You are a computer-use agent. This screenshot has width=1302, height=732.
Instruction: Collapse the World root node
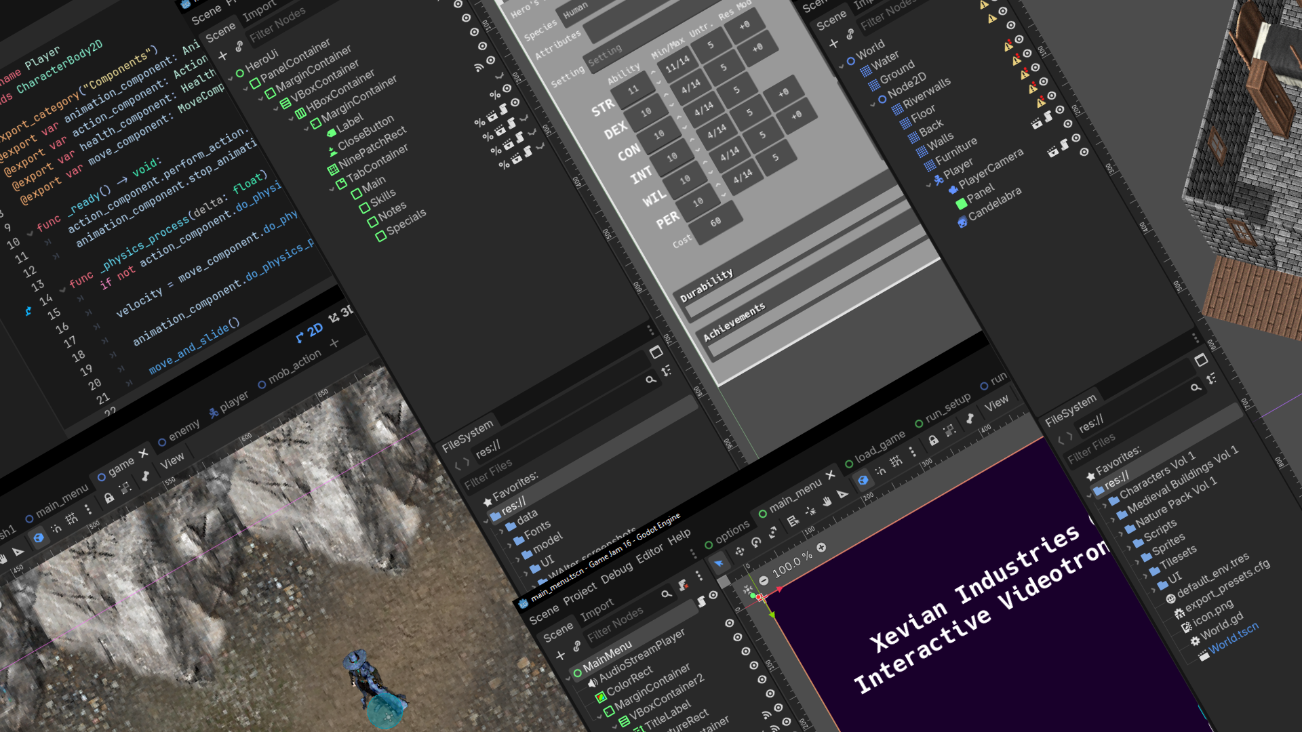coord(842,65)
